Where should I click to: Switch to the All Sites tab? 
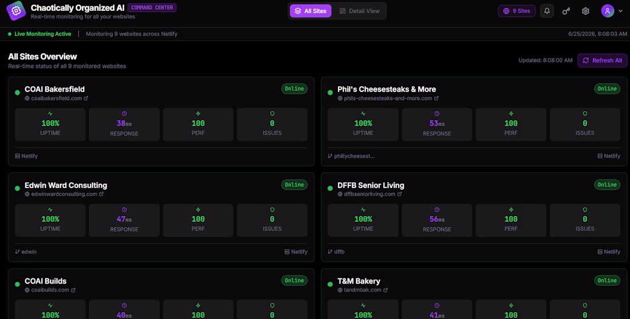310,11
